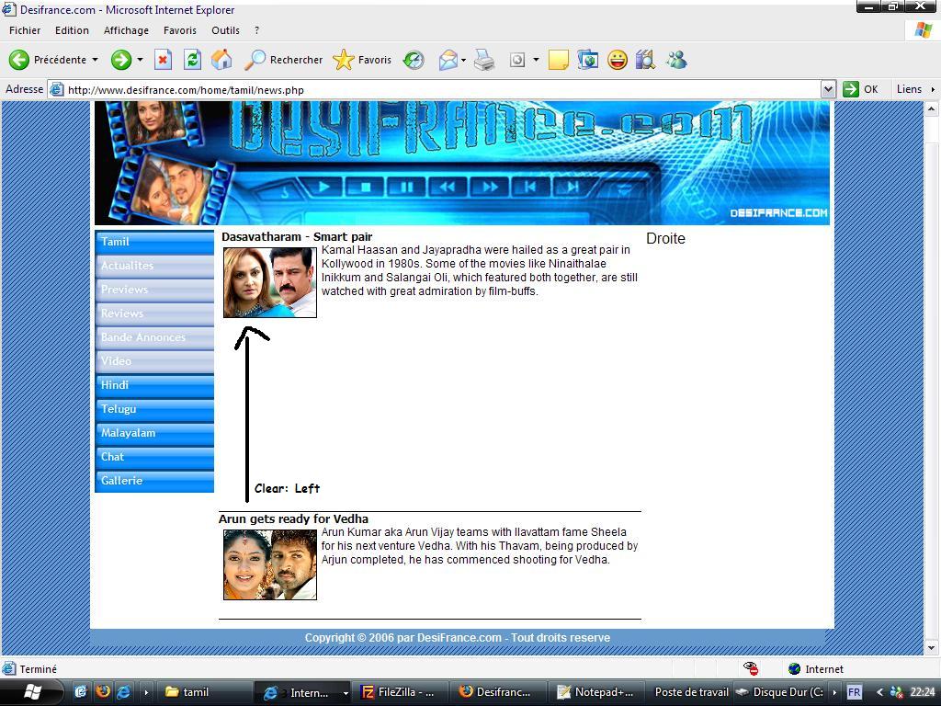Image resolution: width=941 pixels, height=706 pixels.
Task: Open the Bande Annonces section
Action: click(154, 338)
